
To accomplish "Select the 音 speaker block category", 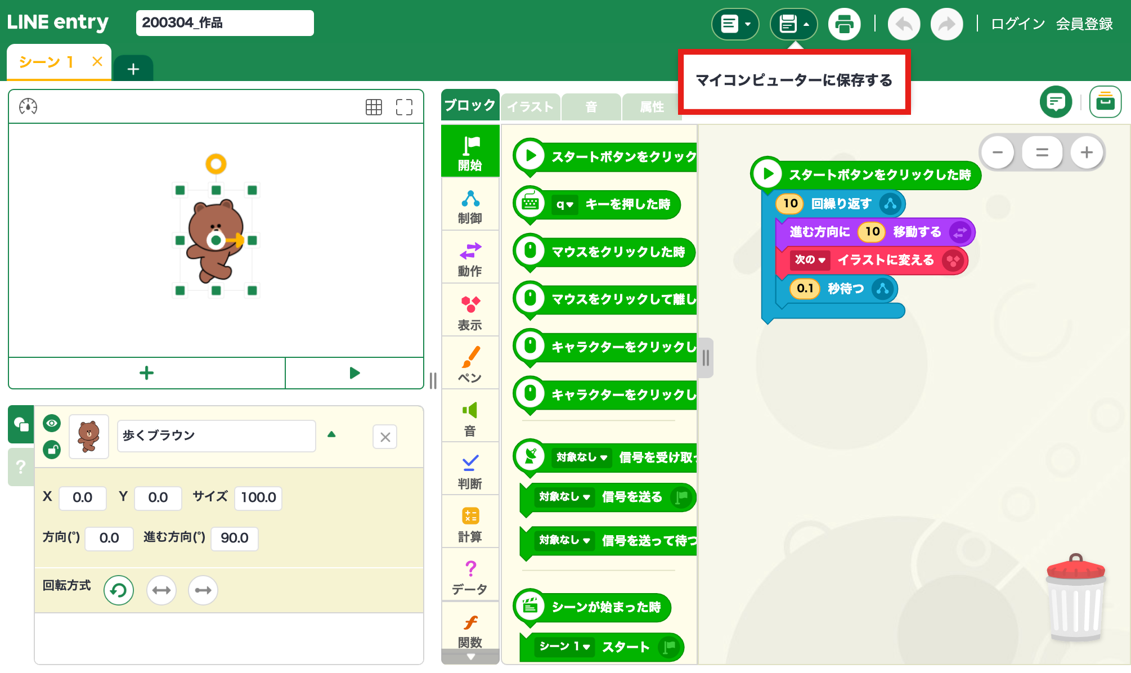I will tap(470, 417).
